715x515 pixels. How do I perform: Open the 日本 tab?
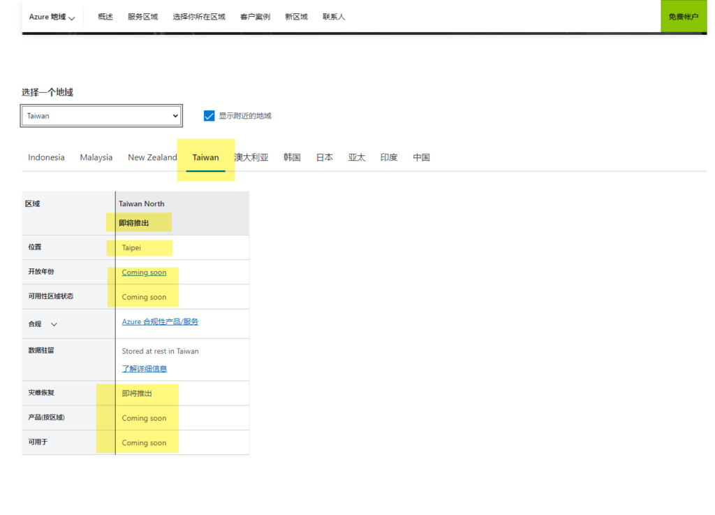click(x=325, y=157)
